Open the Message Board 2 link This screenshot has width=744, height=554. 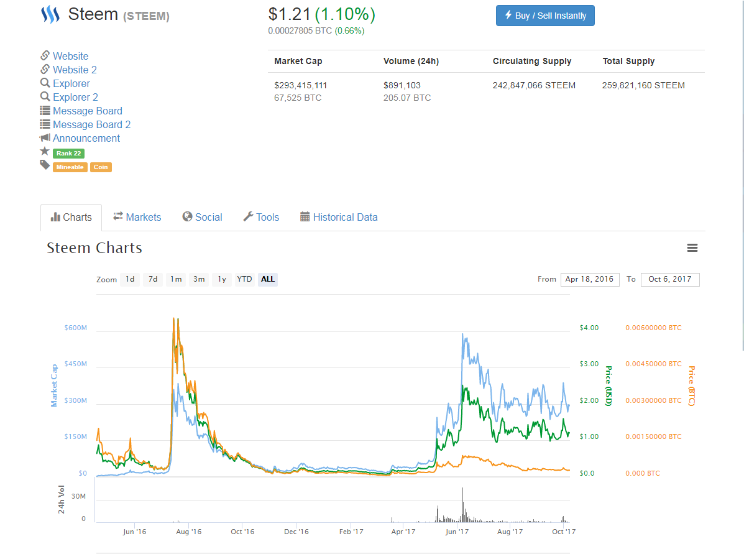91,124
